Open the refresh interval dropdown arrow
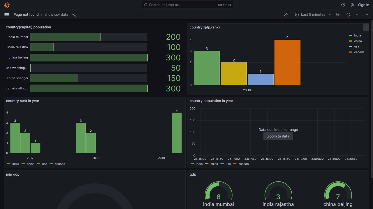The height and width of the screenshot is (209, 373). pyautogui.click(x=357, y=15)
